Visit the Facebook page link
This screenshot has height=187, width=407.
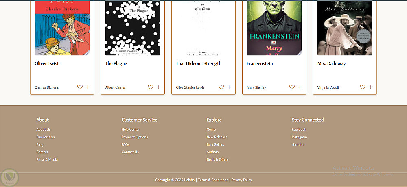pyautogui.click(x=299, y=130)
